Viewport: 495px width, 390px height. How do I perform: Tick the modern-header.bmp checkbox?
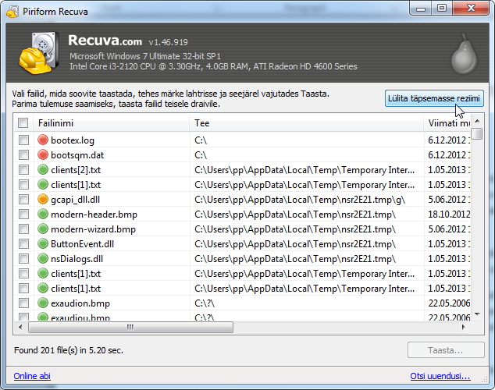23,214
